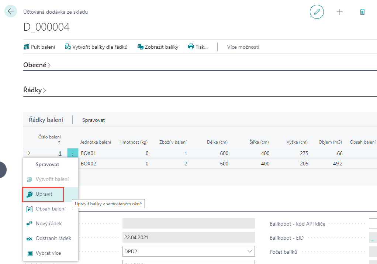Open the DPD2 dropdown

[188, 251]
